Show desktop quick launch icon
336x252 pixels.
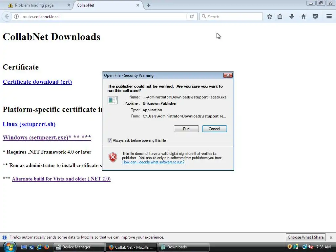pyautogui.click(x=24, y=247)
